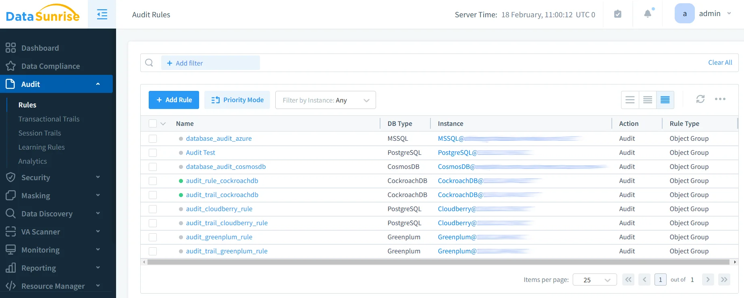The height and width of the screenshot is (298, 744).
Task: Click the search magnifier icon in filter bar
Action: point(149,63)
